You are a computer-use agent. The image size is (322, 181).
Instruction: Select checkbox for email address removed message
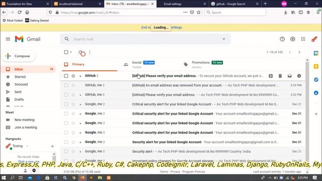tap(66, 85)
